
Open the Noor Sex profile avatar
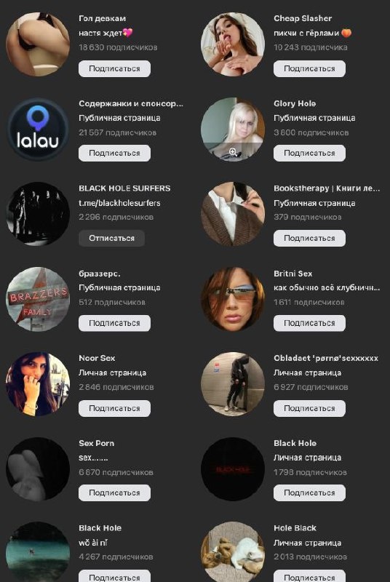(x=38, y=384)
